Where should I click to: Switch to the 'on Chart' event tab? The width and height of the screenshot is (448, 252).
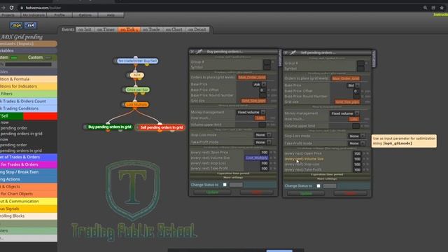174,29
